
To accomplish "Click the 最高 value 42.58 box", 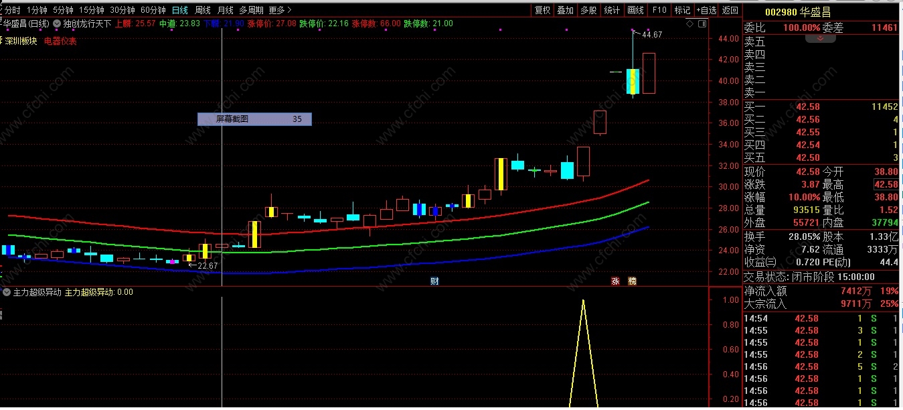I will click(x=886, y=184).
